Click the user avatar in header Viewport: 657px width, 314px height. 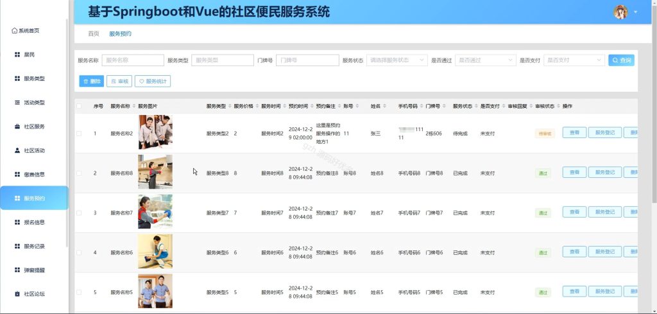[x=620, y=12]
